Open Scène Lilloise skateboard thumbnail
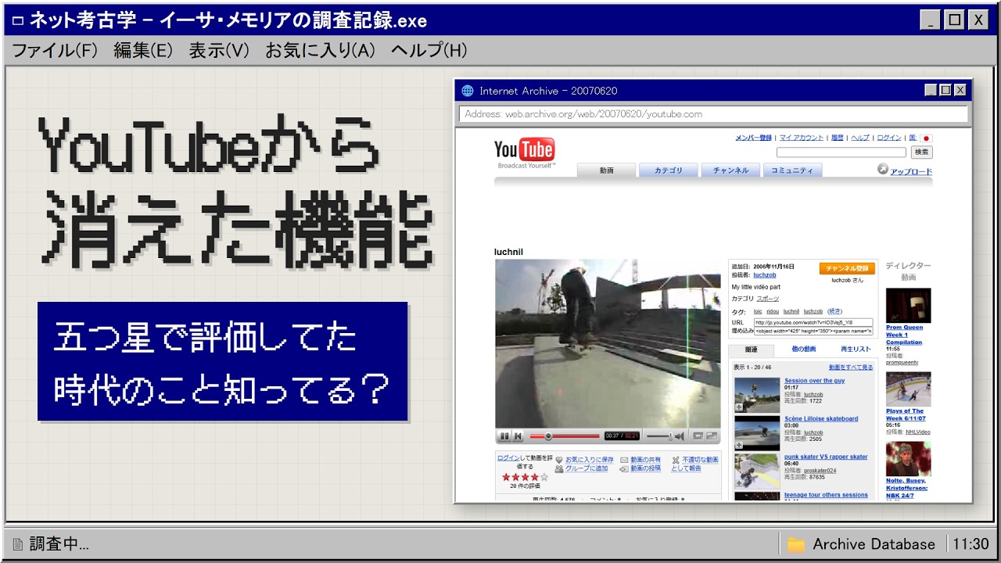This screenshot has width=1001, height=563. [757, 433]
